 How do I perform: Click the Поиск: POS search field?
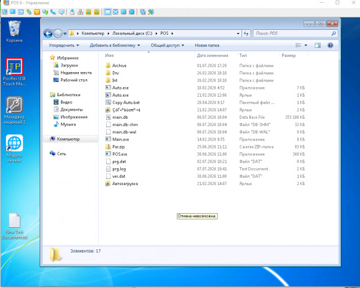coord(295,33)
